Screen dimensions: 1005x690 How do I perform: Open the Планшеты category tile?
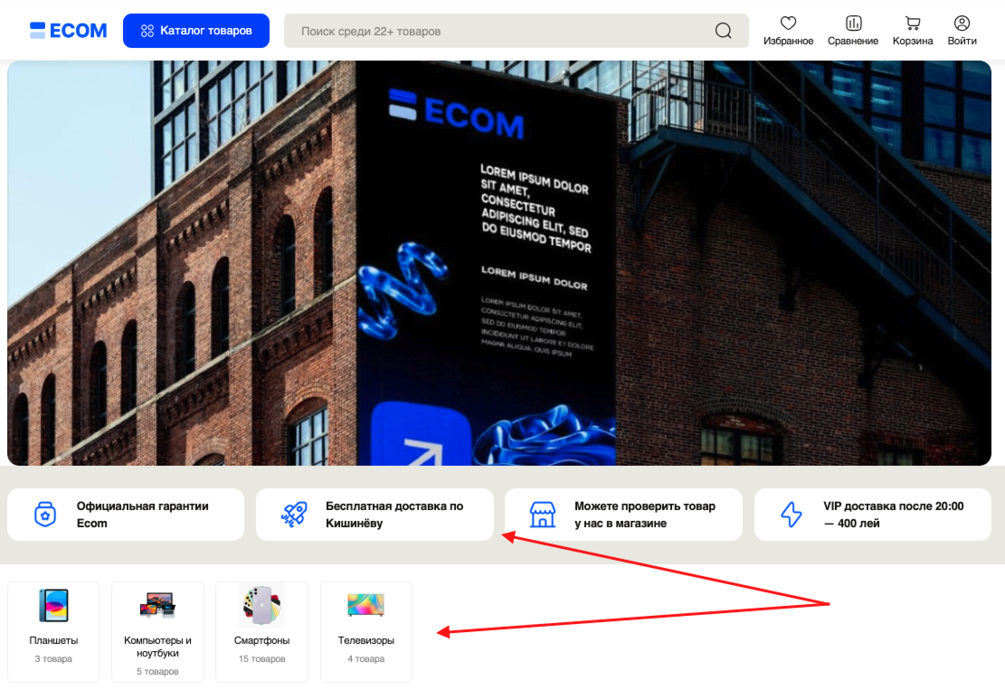(53, 631)
